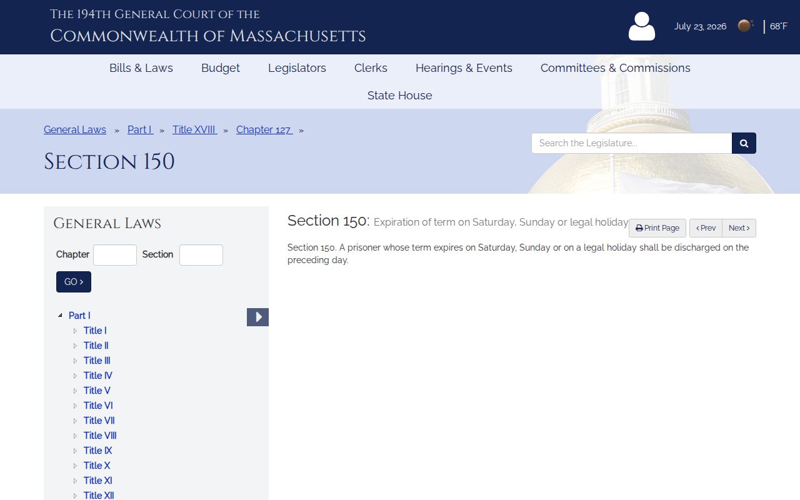The image size is (800, 500).
Task: Follow the Part I breadcrumb link
Action: (140, 130)
